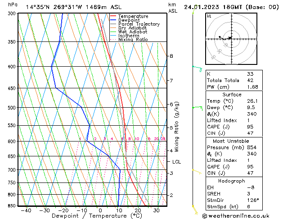Click the blue Dewpoint legend entry
The width and height of the screenshot is (283, 219).
[125, 20]
